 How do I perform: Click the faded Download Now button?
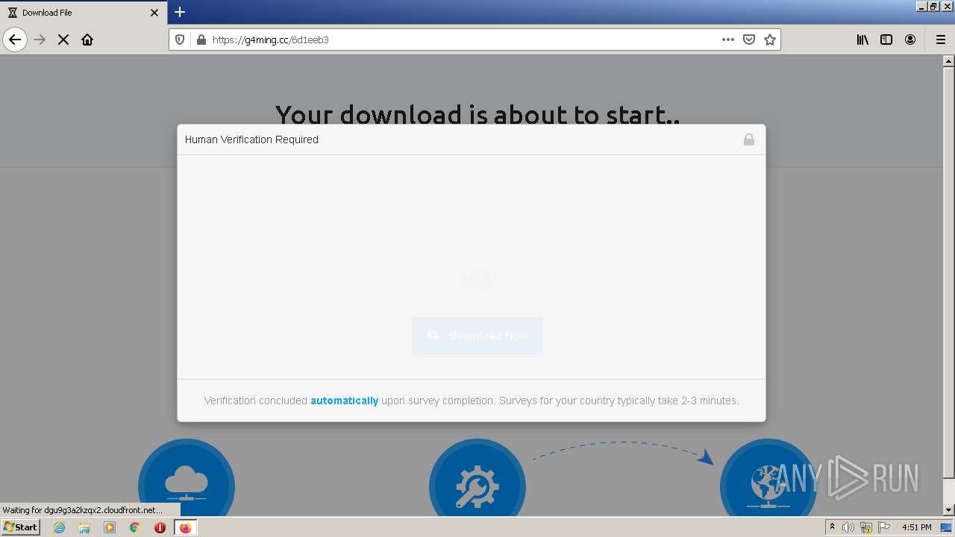pyautogui.click(x=477, y=336)
